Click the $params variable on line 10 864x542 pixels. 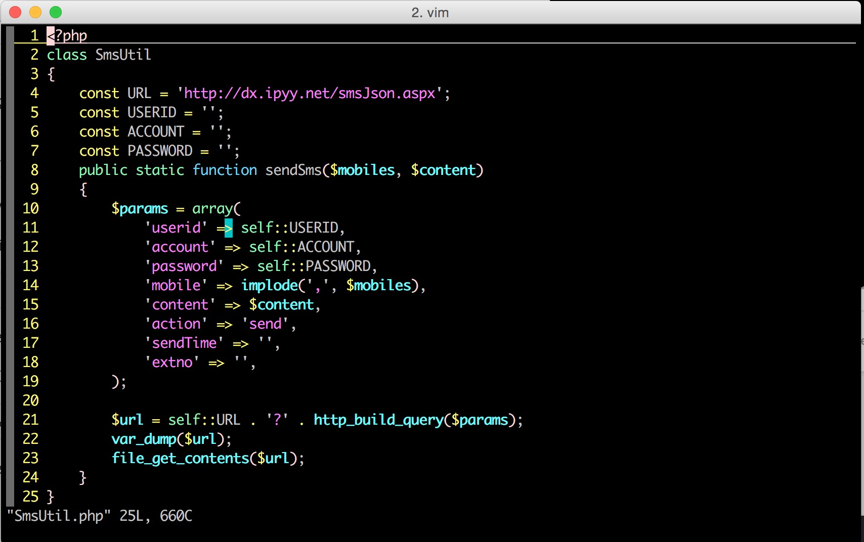[140, 209]
